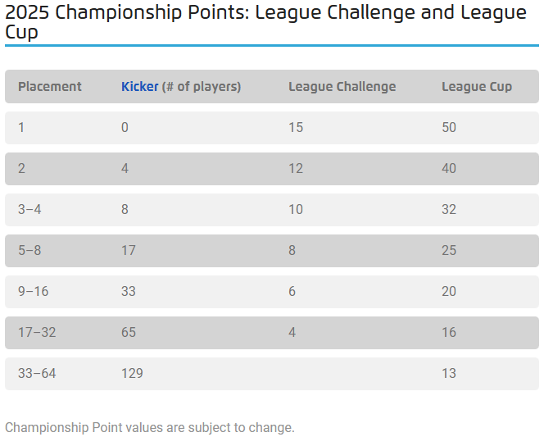Click the placement cell 3–4
The image size is (544, 446).
[29, 210]
